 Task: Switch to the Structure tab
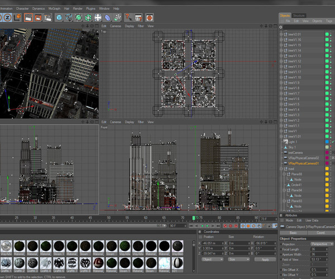[299, 16]
